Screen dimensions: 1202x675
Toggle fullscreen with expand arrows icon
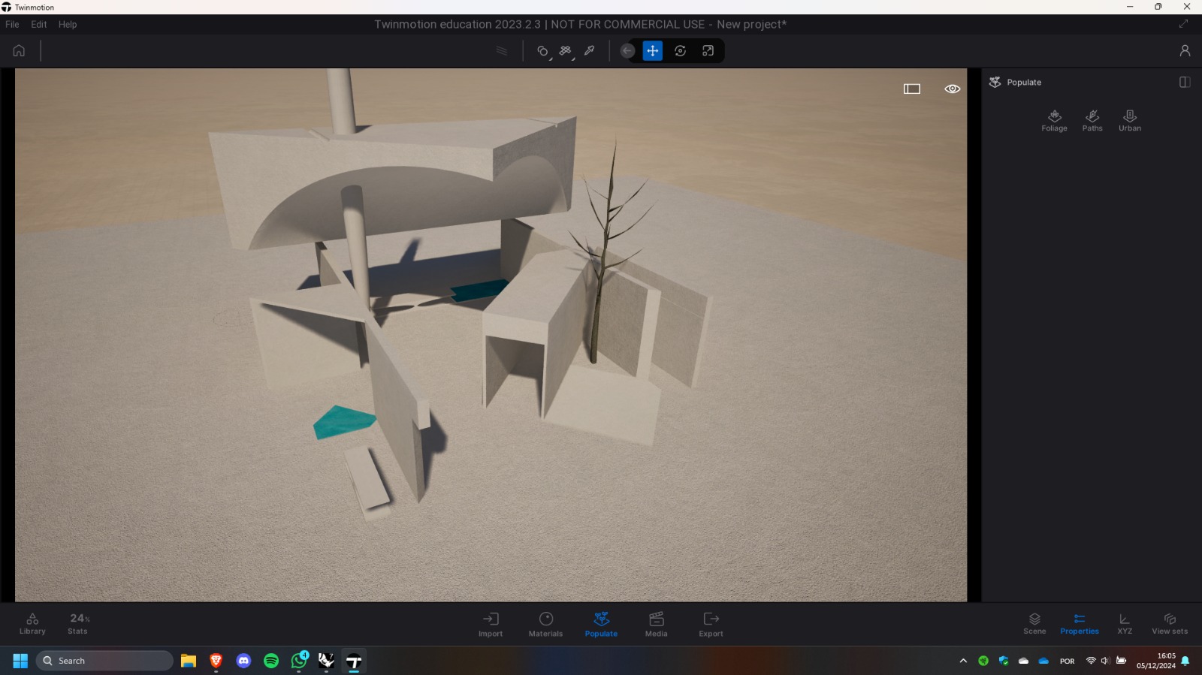point(1184,24)
